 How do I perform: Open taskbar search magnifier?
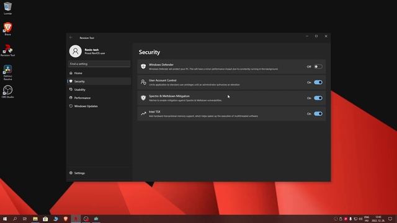coord(15,219)
